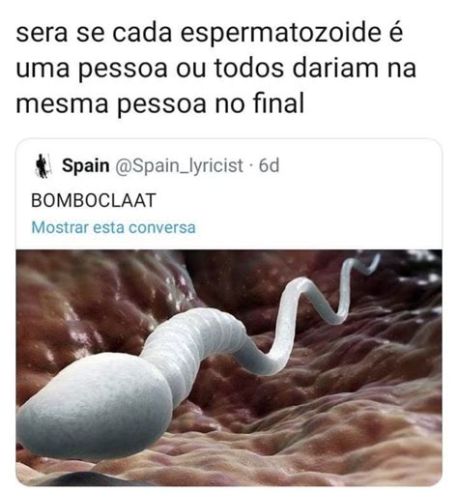This screenshot has height=492, width=458.
Task: Click the tweet line "mesma pessoa no final"
Action: point(160,103)
